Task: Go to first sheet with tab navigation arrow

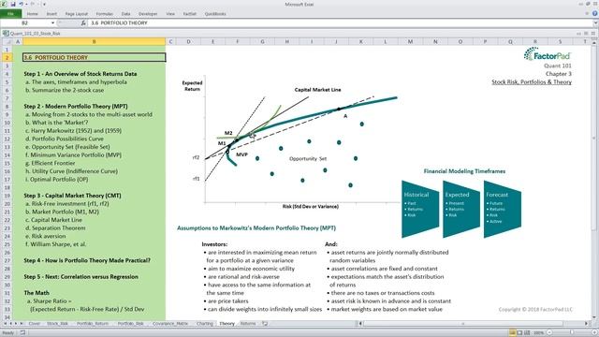Action: (6, 324)
